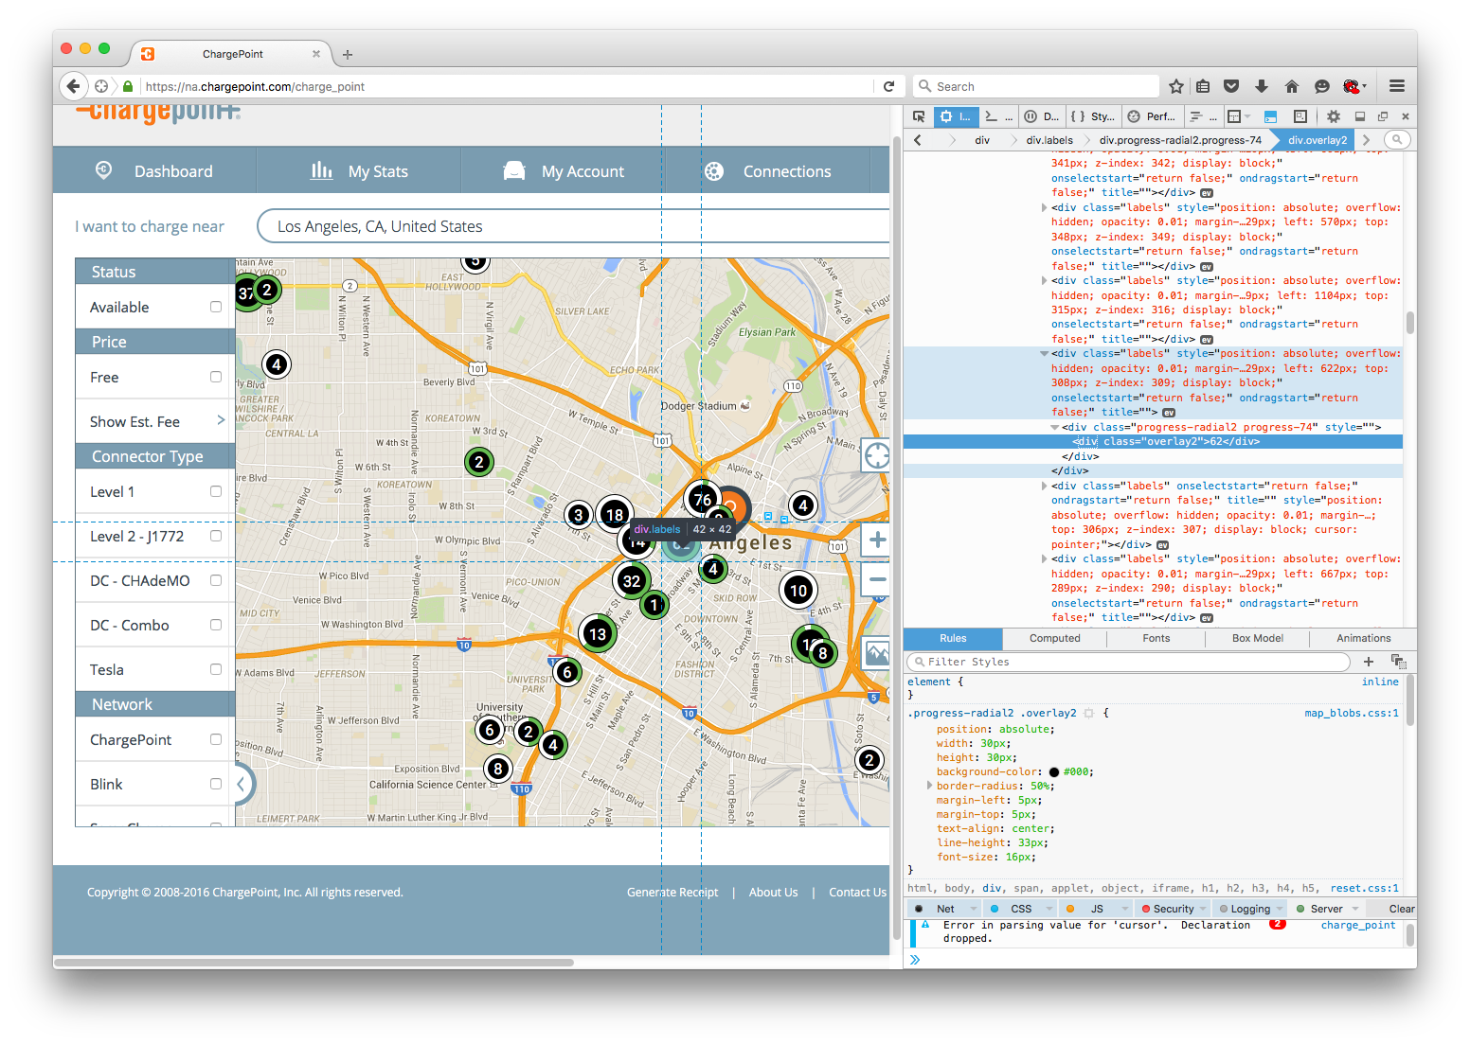This screenshot has height=1045, width=1470.
Task: Open the Logging console filter dropdown
Action: pyautogui.click(x=1279, y=909)
